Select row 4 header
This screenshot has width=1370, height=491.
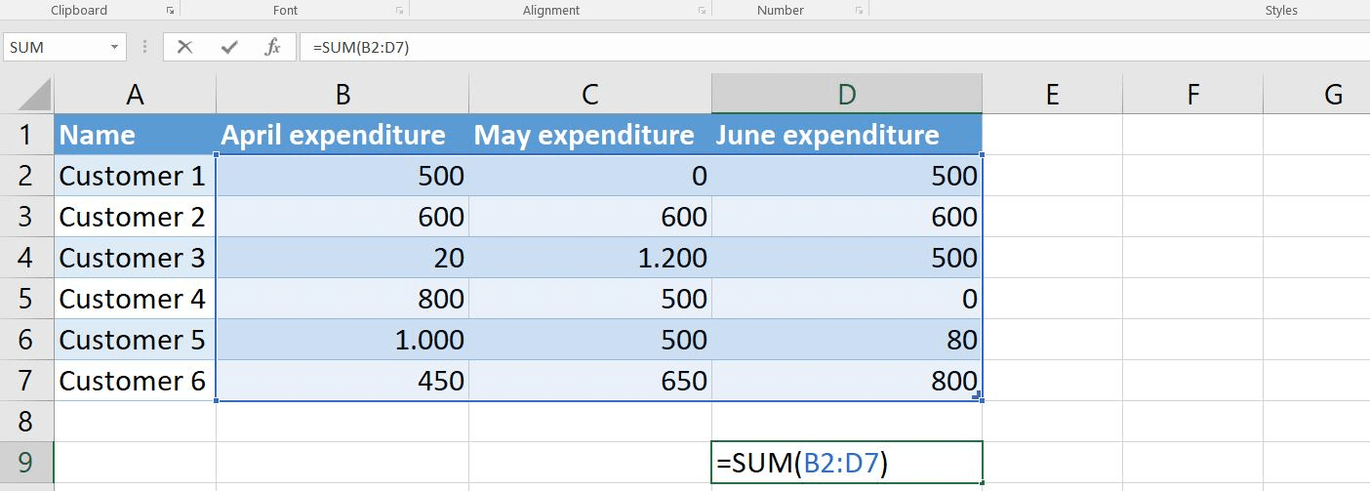[26, 258]
